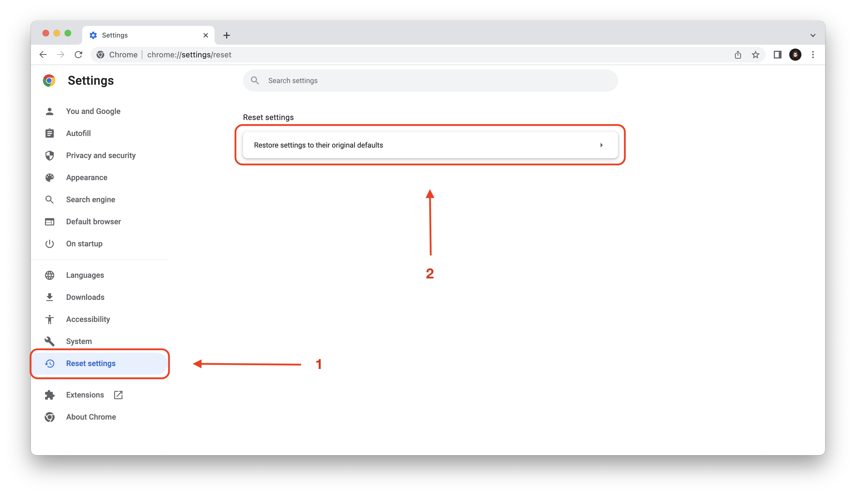
Task: Click the You and Google icon
Action: click(50, 111)
